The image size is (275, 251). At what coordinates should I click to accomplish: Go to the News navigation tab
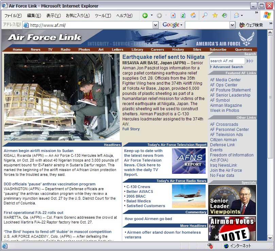click(x=35, y=50)
